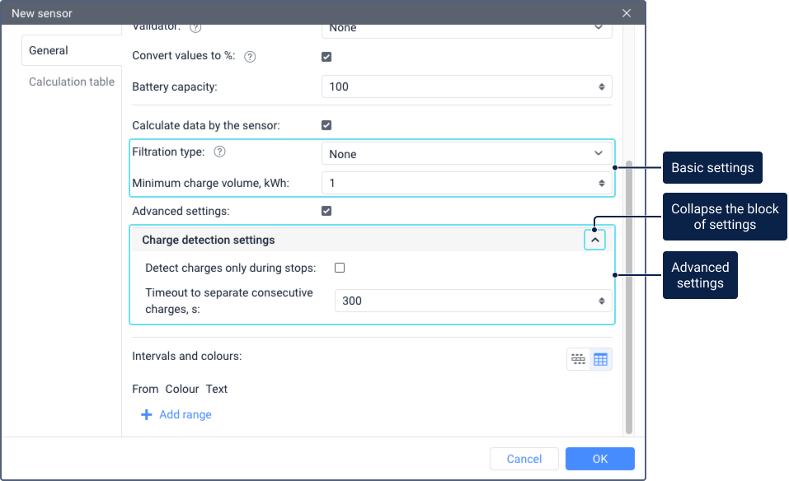Click help icon next to Filtration type
The image size is (789, 481).
[219, 152]
